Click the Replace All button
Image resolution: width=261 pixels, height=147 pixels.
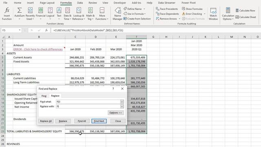point(46,121)
